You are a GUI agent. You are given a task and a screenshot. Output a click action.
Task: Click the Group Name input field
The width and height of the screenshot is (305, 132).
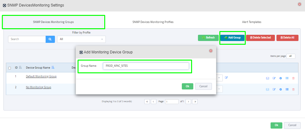point(146,66)
